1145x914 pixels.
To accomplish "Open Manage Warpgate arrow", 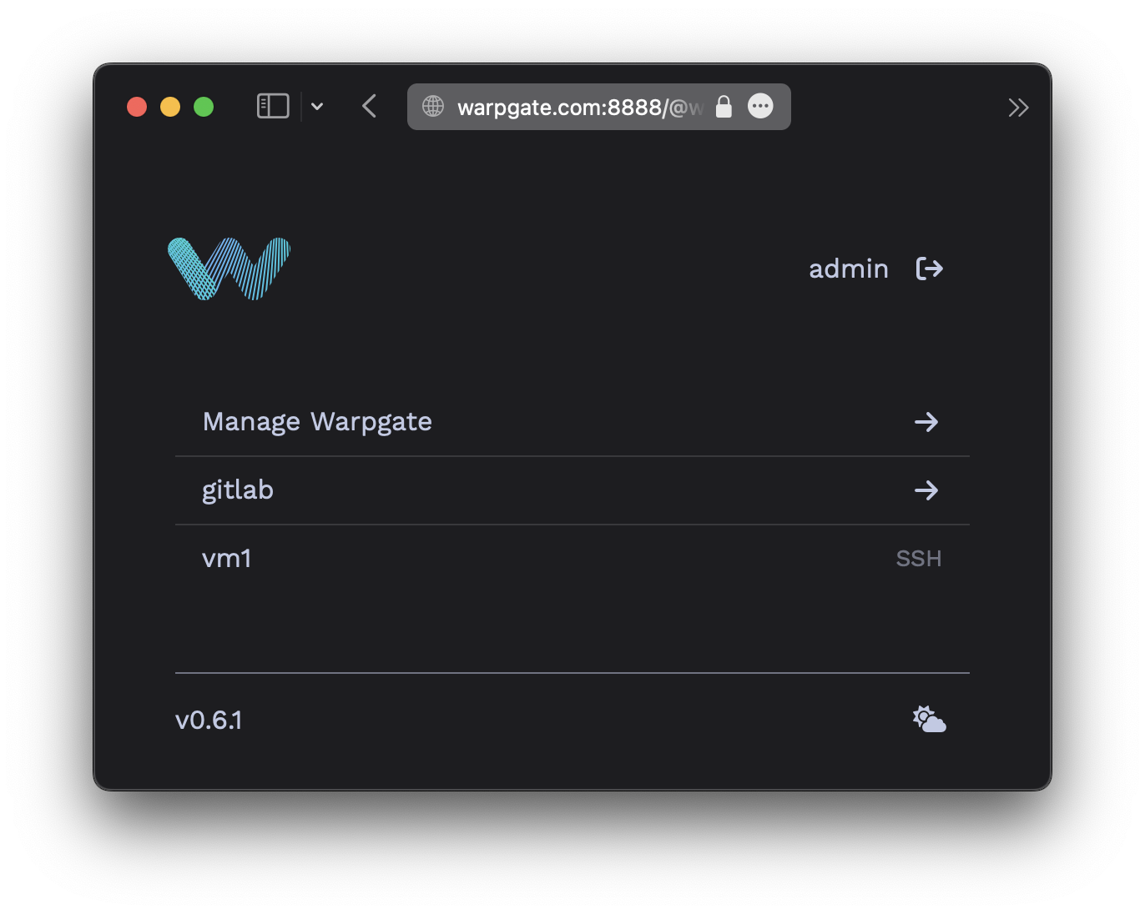I will click(x=926, y=422).
